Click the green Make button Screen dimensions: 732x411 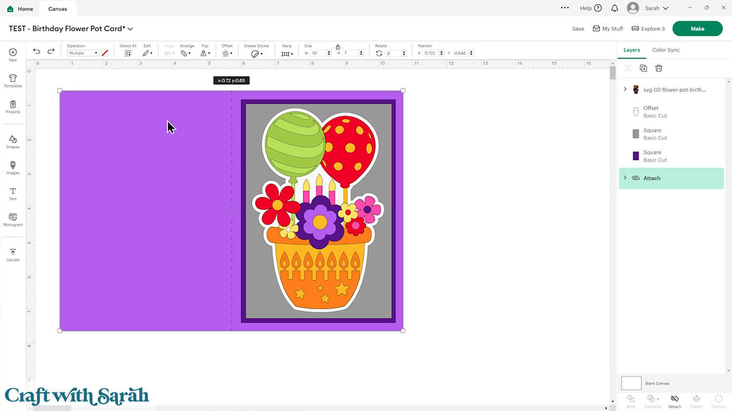click(697, 29)
